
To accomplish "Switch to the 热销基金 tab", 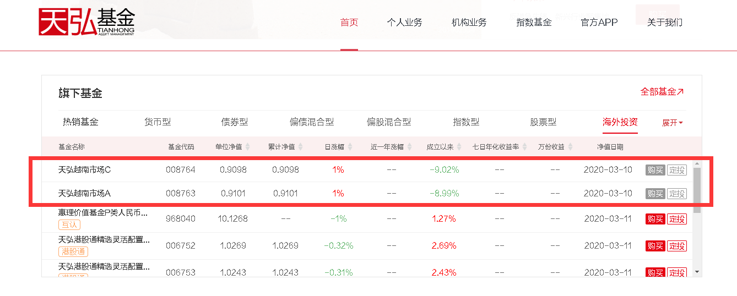I will pos(80,122).
